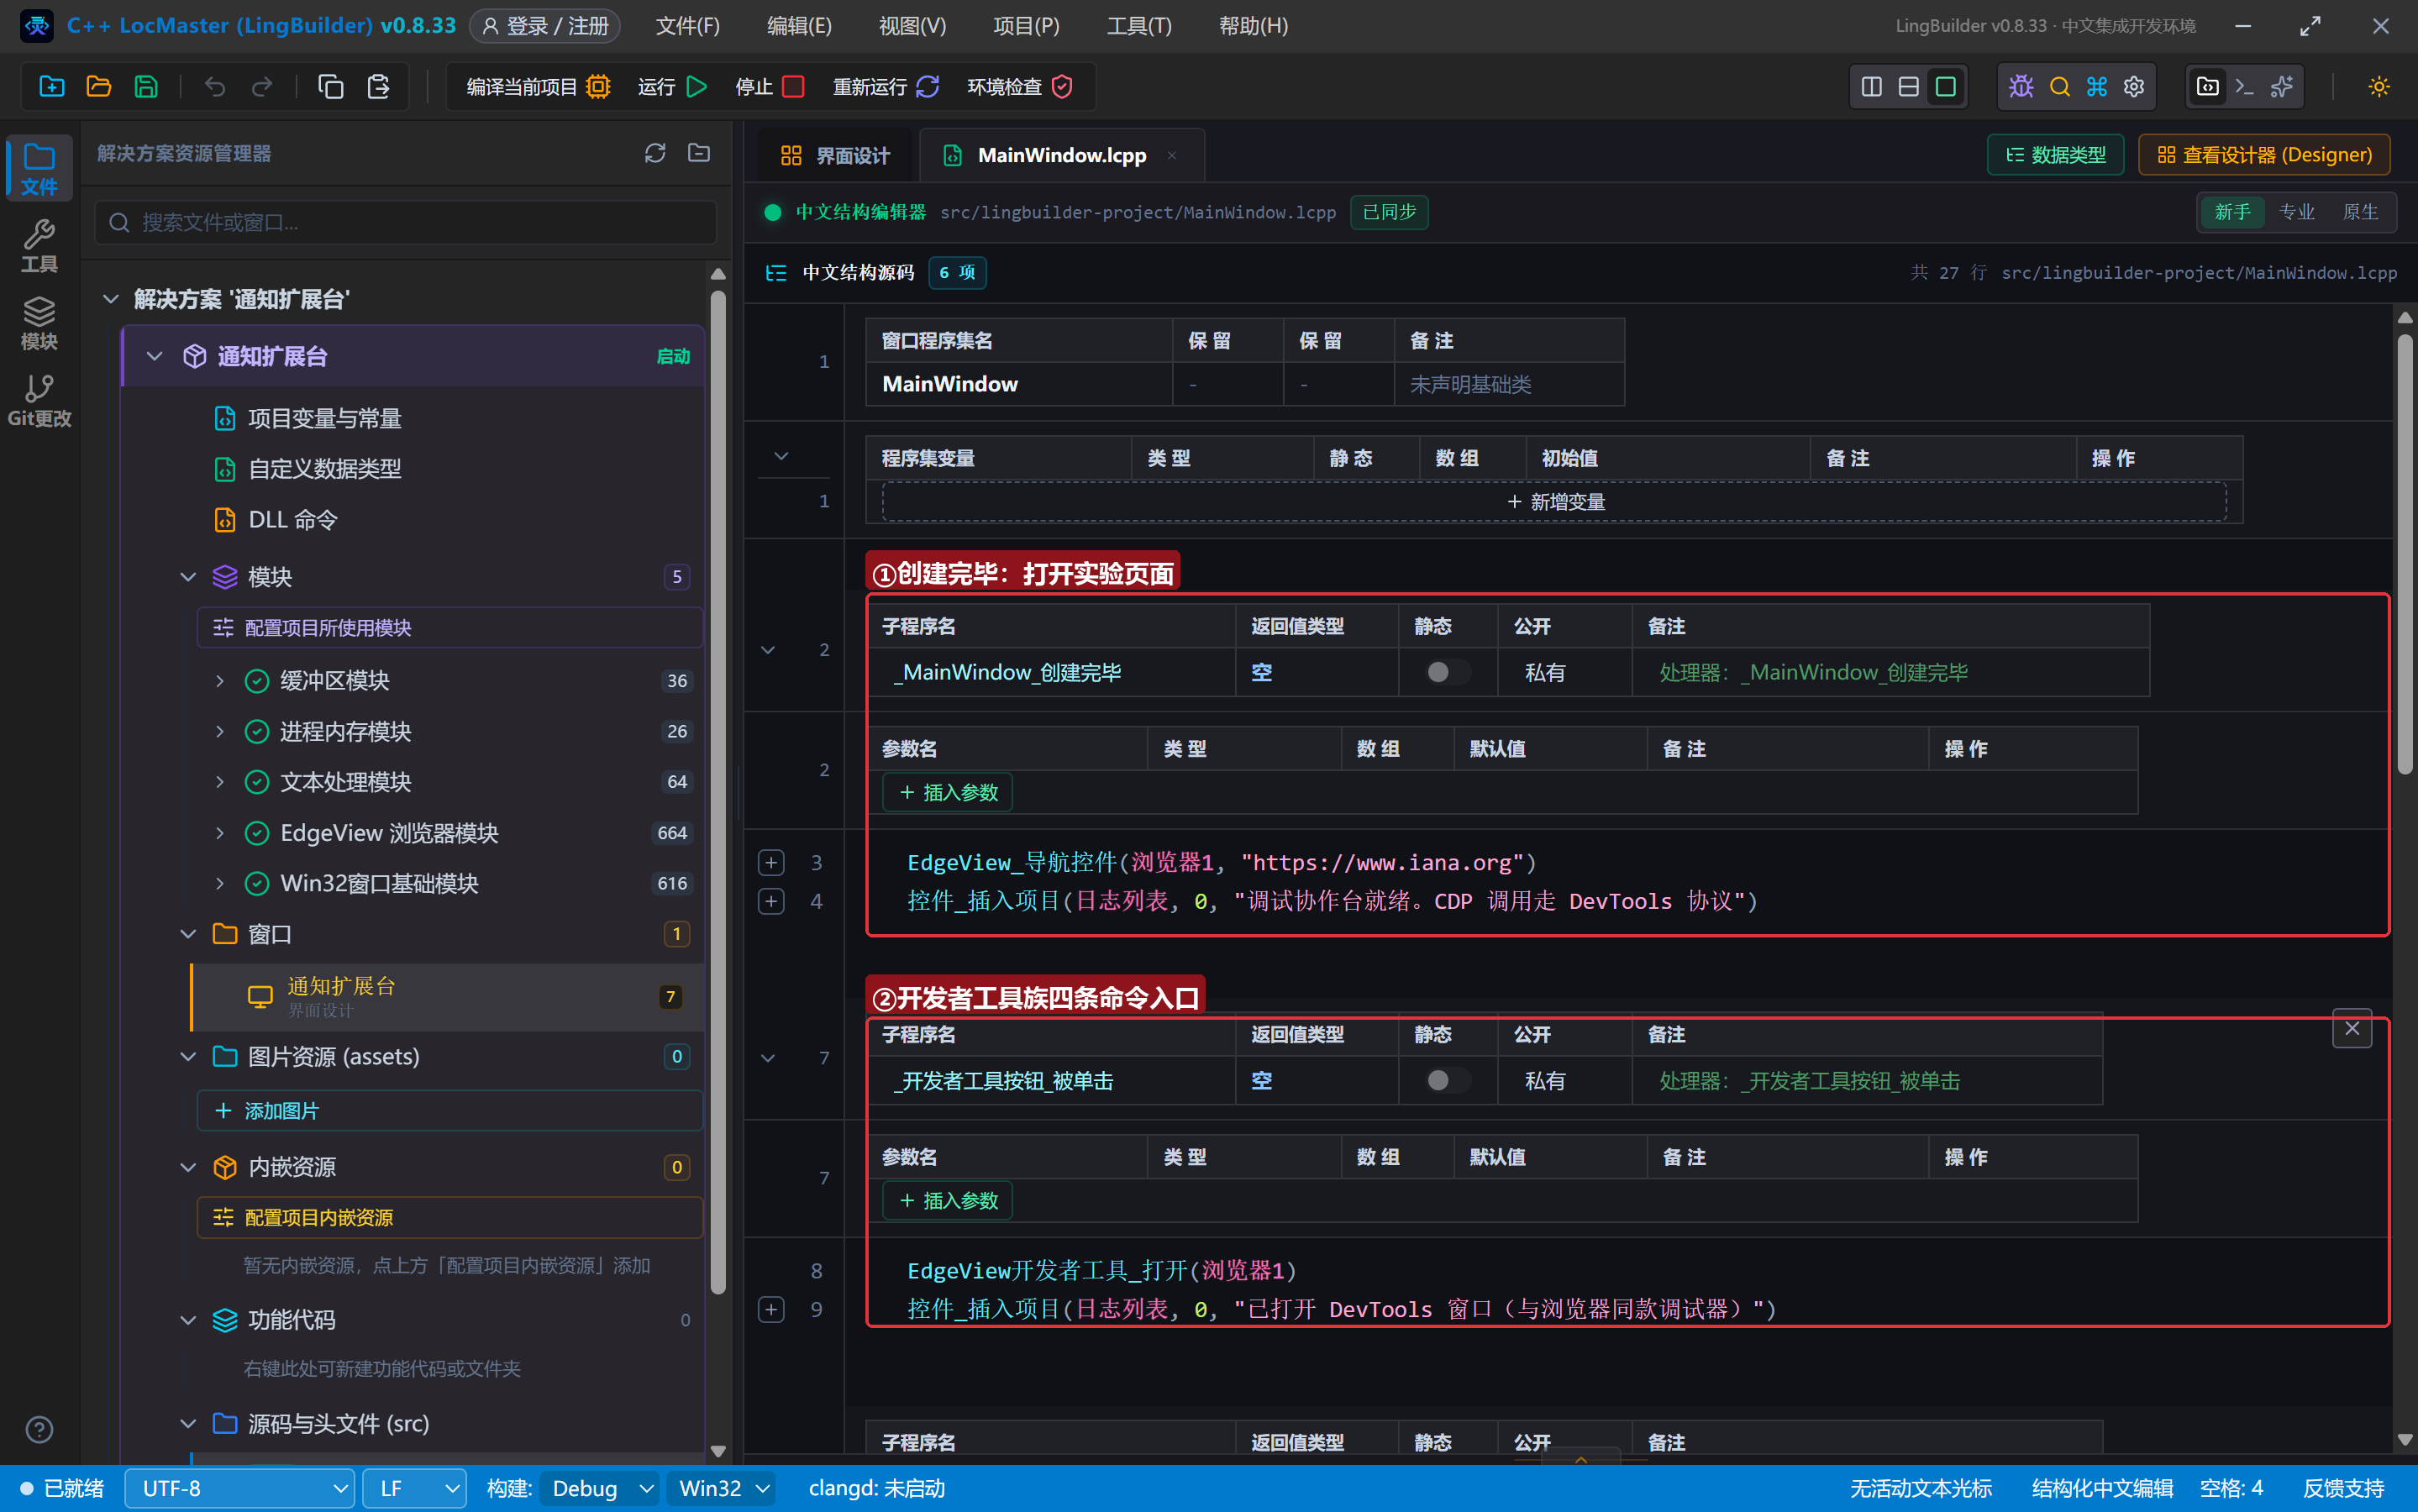Collapse the 窗口 folder node
The height and width of the screenshot is (1512, 2418).
point(187,934)
